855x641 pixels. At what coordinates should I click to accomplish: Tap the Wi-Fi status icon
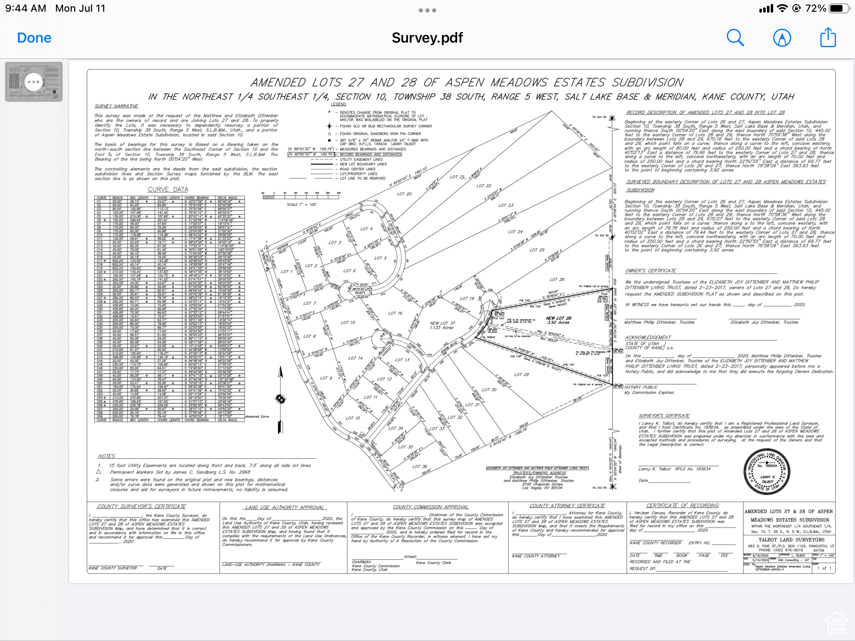pos(782,8)
